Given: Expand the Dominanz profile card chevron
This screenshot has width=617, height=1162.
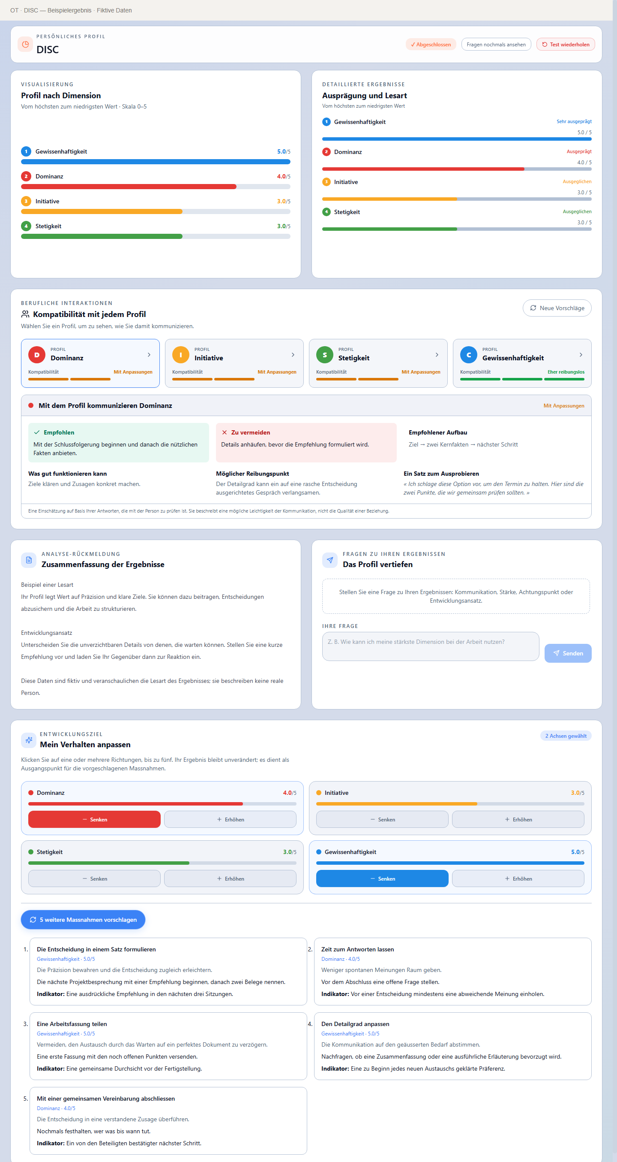Looking at the screenshot, I should 149,355.
